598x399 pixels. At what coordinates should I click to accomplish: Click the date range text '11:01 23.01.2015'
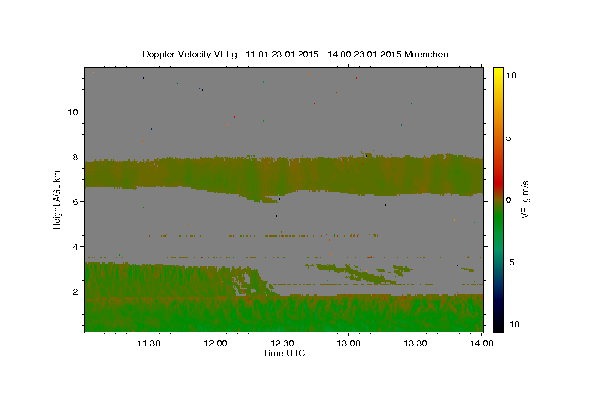(283, 54)
